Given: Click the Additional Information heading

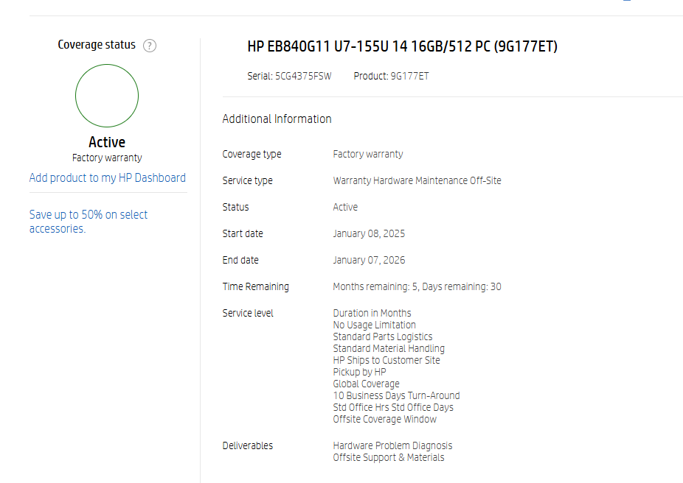Looking at the screenshot, I should pos(277,119).
